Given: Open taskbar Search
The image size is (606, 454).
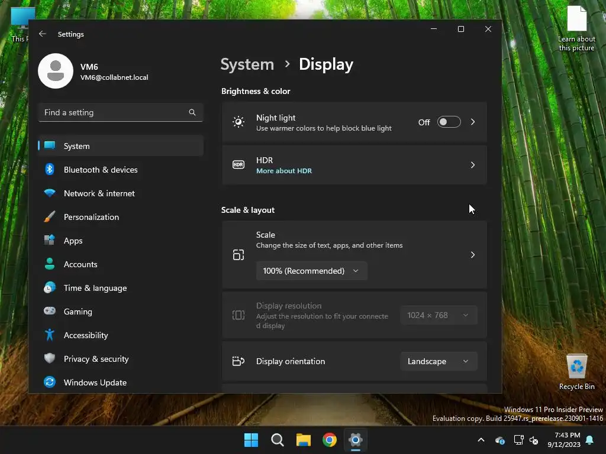Looking at the screenshot, I should click(278, 440).
